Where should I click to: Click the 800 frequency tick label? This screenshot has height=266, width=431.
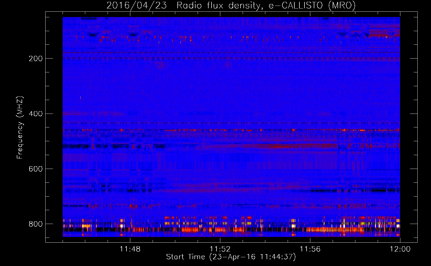coord(36,224)
